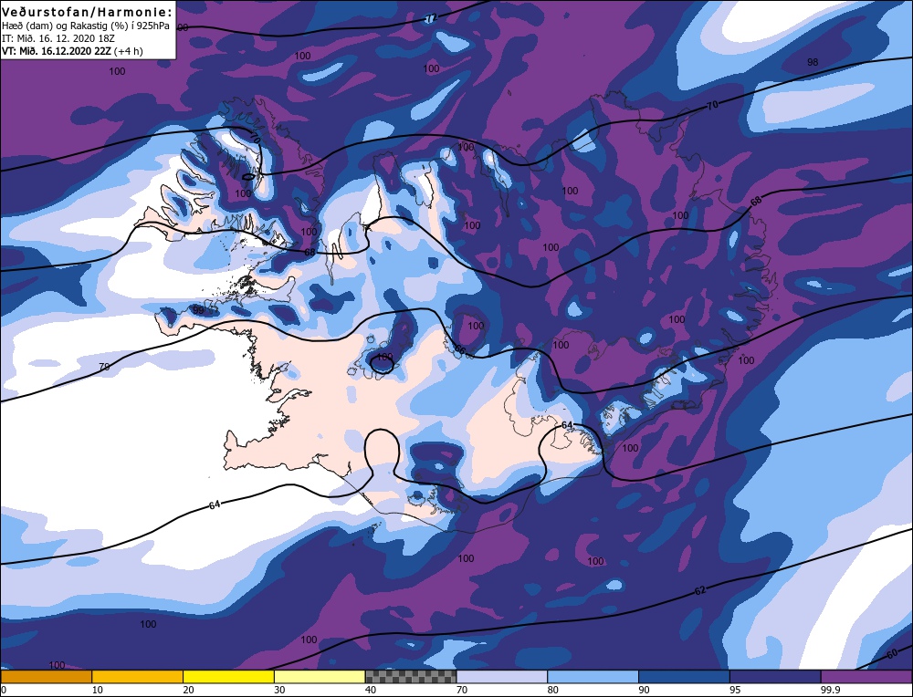Click the '60' contour label
This screenshot has height=697, width=913.
(891, 654)
